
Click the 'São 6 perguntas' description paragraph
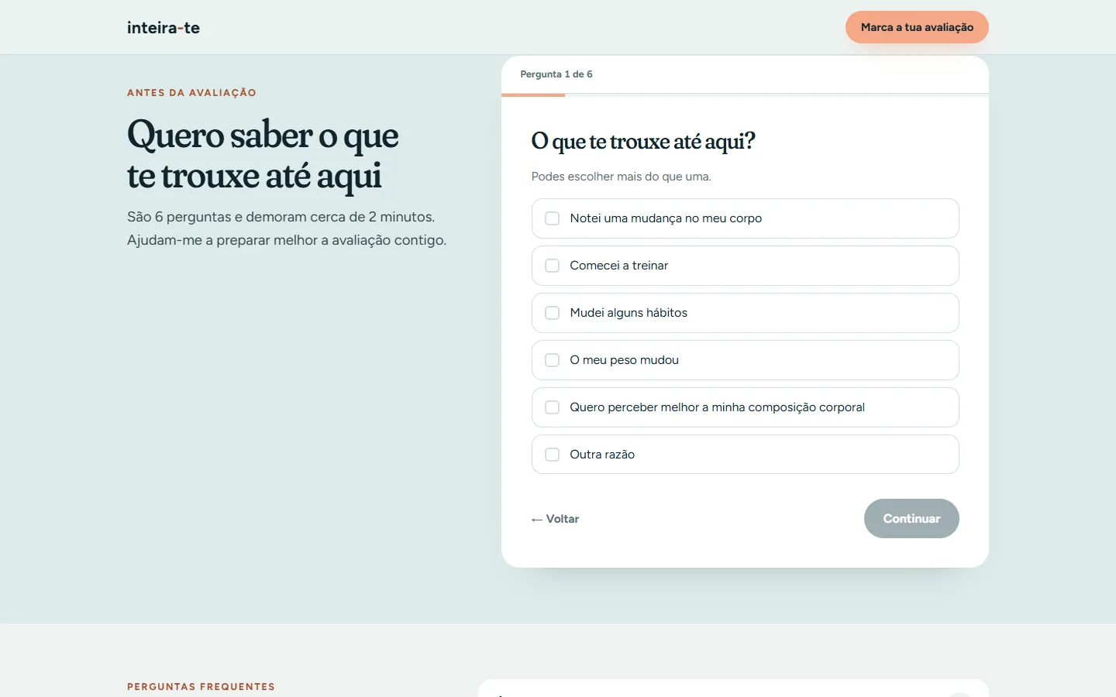(287, 228)
